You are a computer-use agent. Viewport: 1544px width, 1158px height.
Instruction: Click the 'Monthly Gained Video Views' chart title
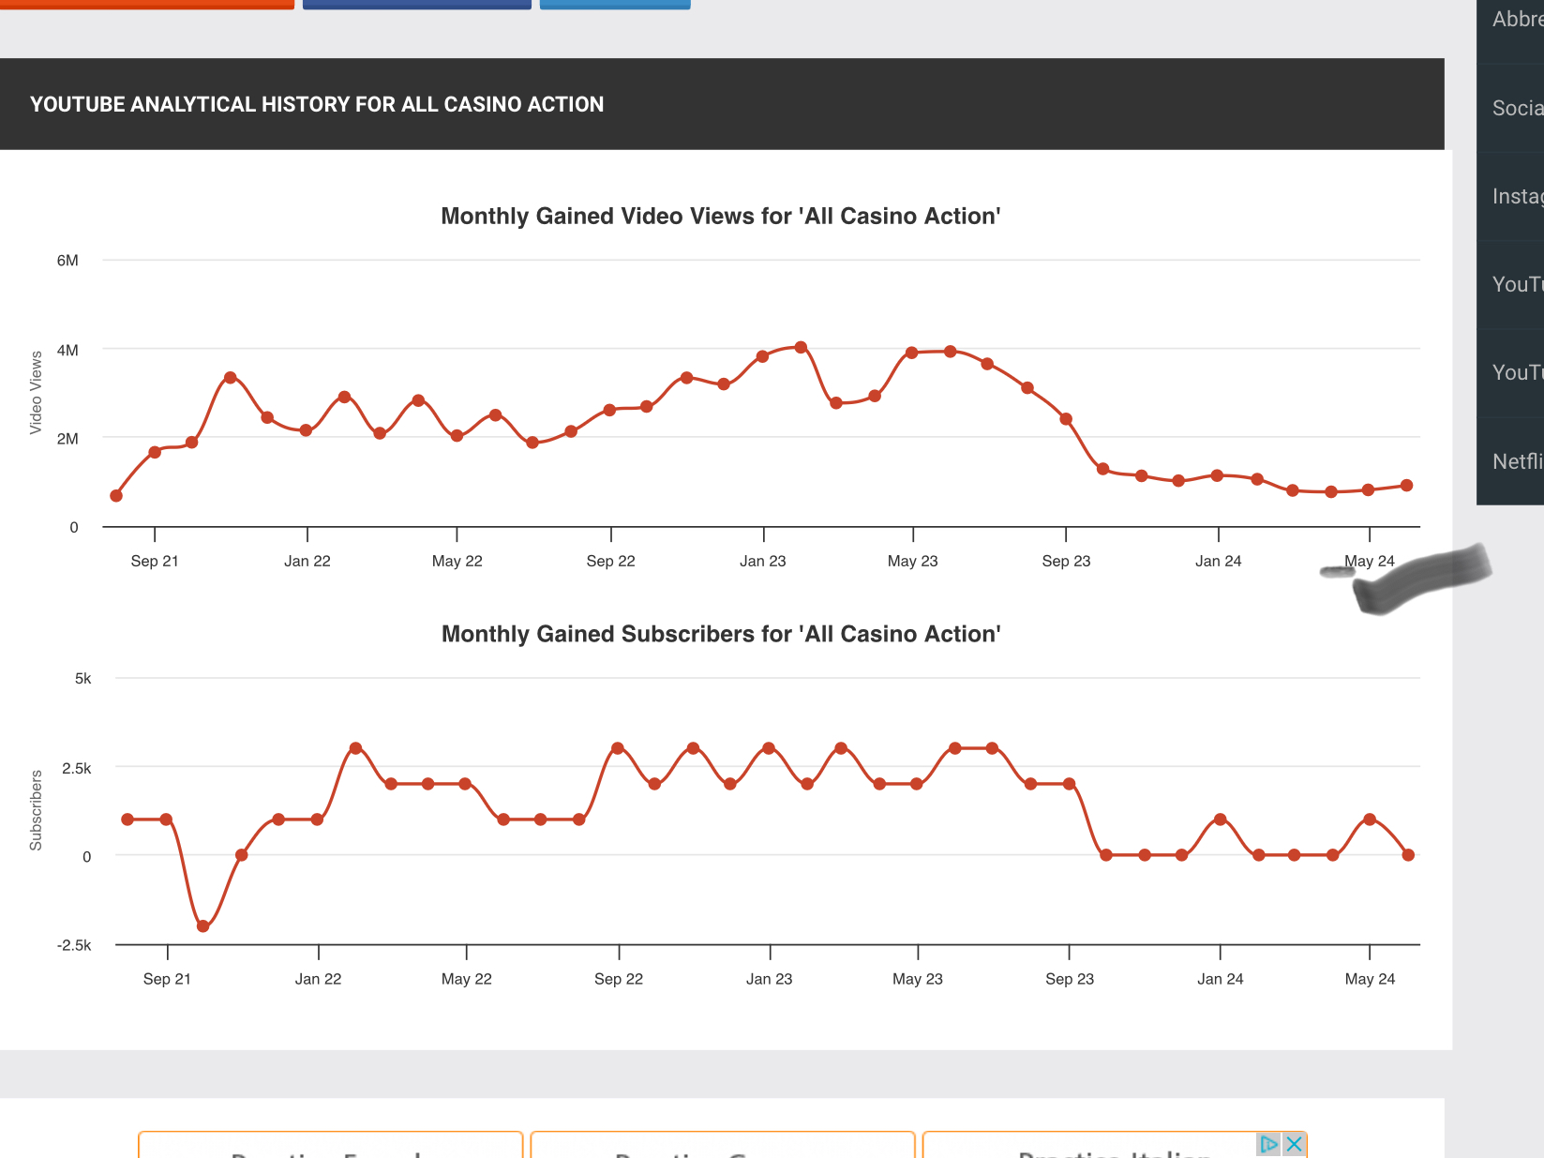click(x=720, y=217)
